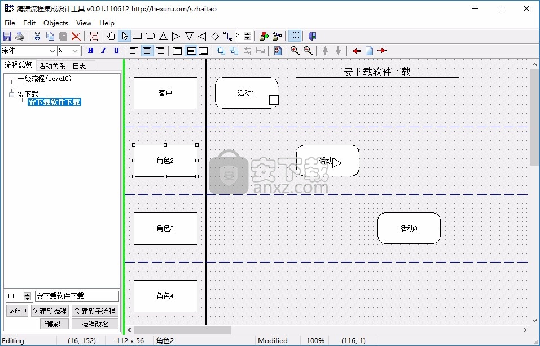Toggle bold text formatting

point(91,51)
